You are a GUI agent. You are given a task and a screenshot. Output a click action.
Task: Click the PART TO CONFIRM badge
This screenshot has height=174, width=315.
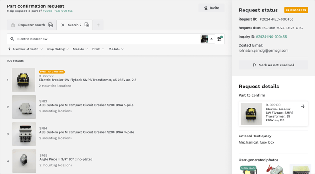click(52, 72)
